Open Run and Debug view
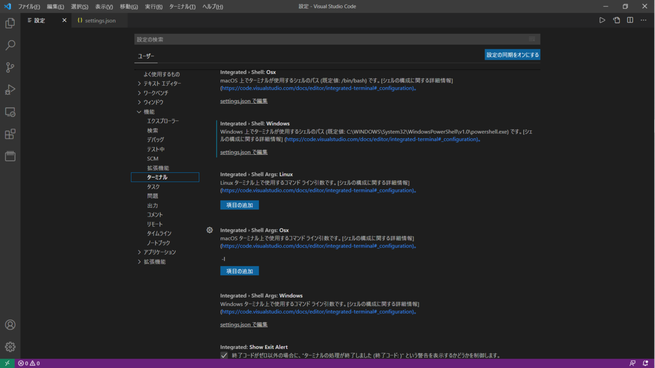655x368 pixels. 10,89
